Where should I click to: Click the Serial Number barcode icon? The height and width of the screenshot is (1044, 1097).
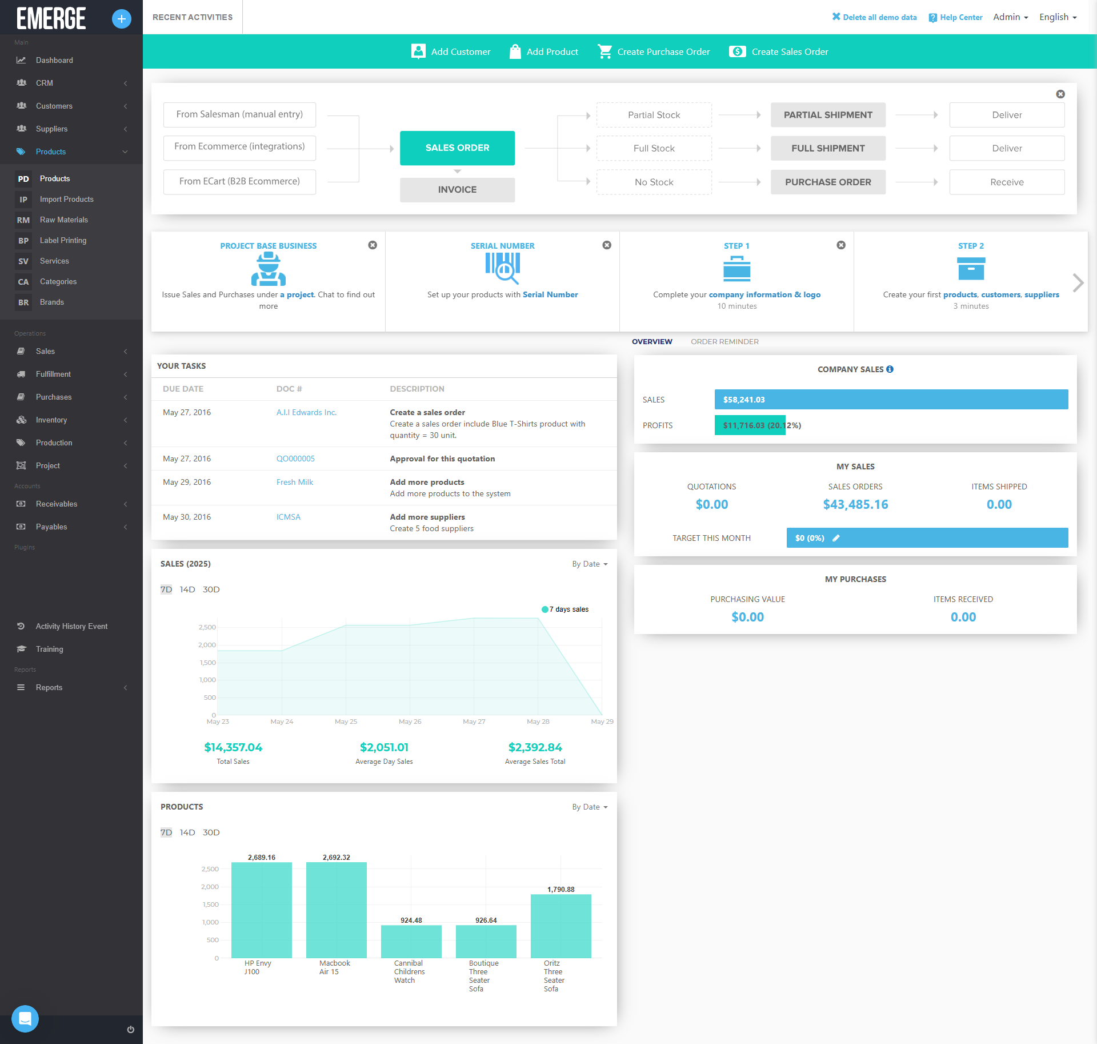tap(502, 268)
